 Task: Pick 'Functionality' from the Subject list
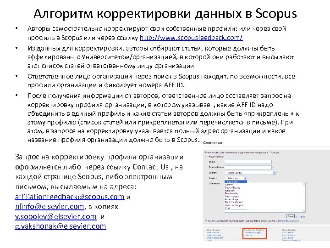pos(231,193)
